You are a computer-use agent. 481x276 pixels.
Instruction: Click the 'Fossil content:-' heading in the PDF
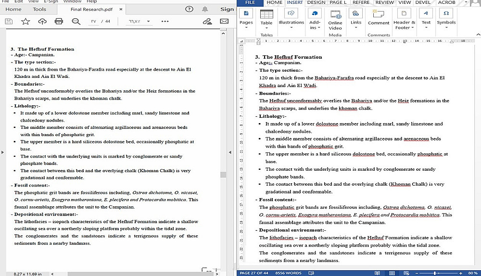coord(32,185)
